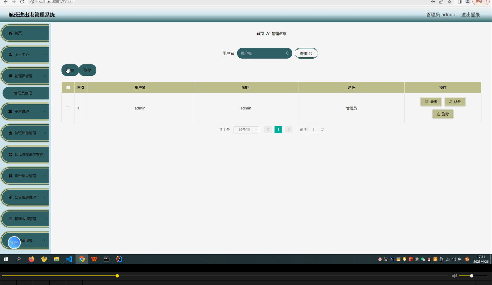Click the 用户名 column header
The height and width of the screenshot is (285, 492).
click(x=140, y=87)
